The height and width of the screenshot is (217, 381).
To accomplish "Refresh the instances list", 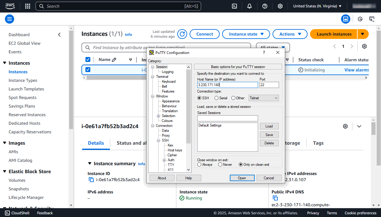I will click(x=182, y=34).
